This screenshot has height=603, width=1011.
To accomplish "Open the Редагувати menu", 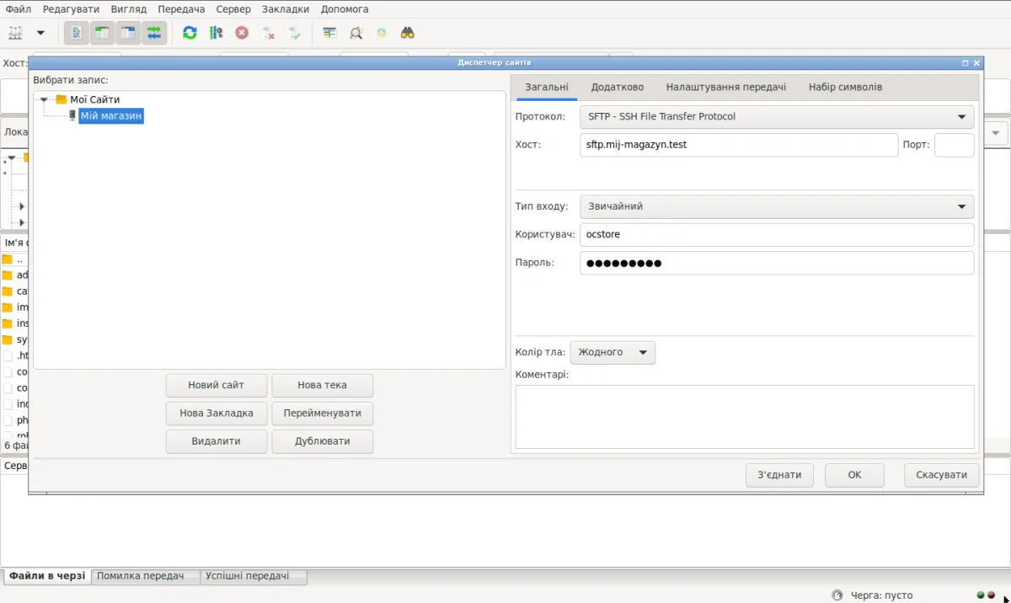I will 71,9.
